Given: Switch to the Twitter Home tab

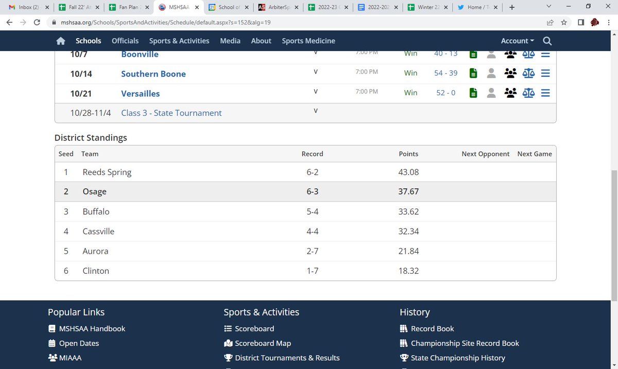Looking at the screenshot, I should tap(478, 8).
